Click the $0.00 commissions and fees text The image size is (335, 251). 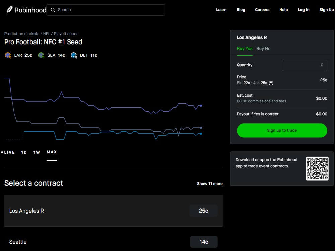261,101
